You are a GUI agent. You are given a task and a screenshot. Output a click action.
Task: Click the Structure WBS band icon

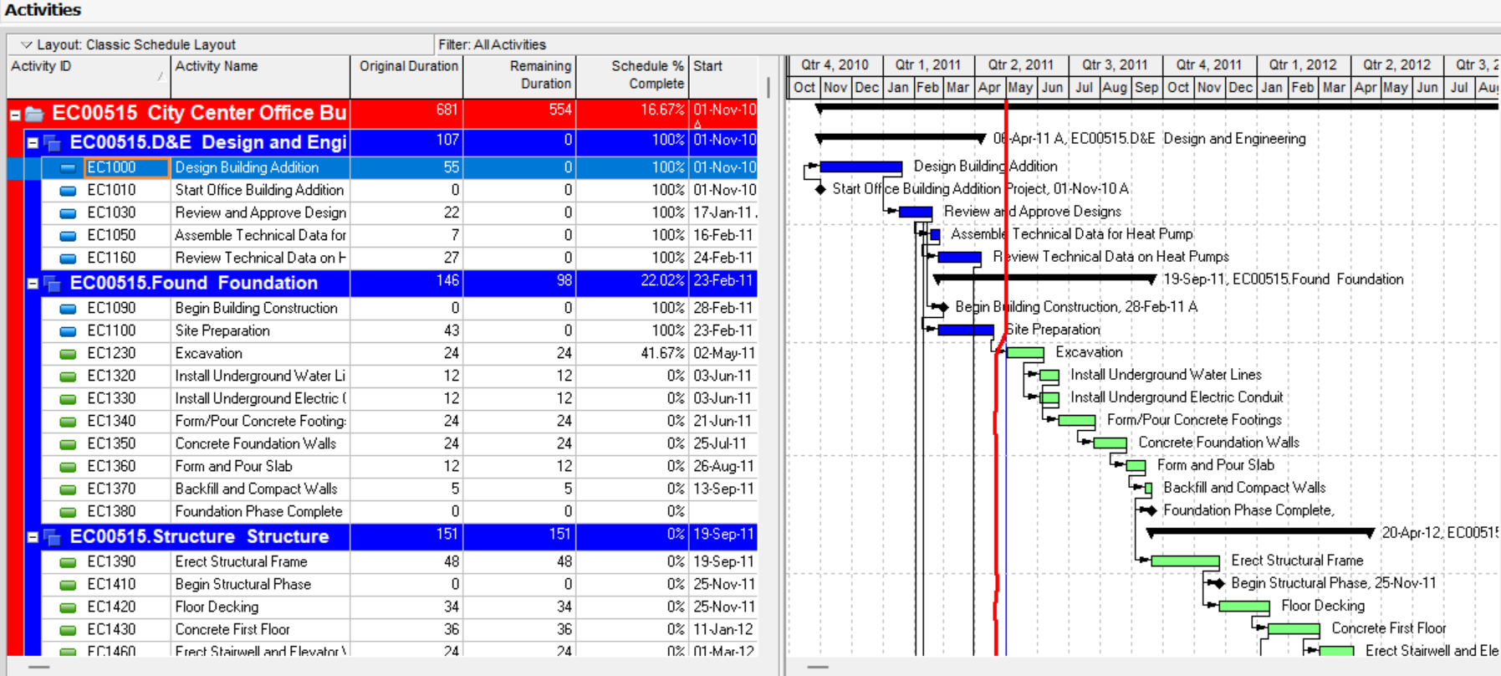coord(52,537)
